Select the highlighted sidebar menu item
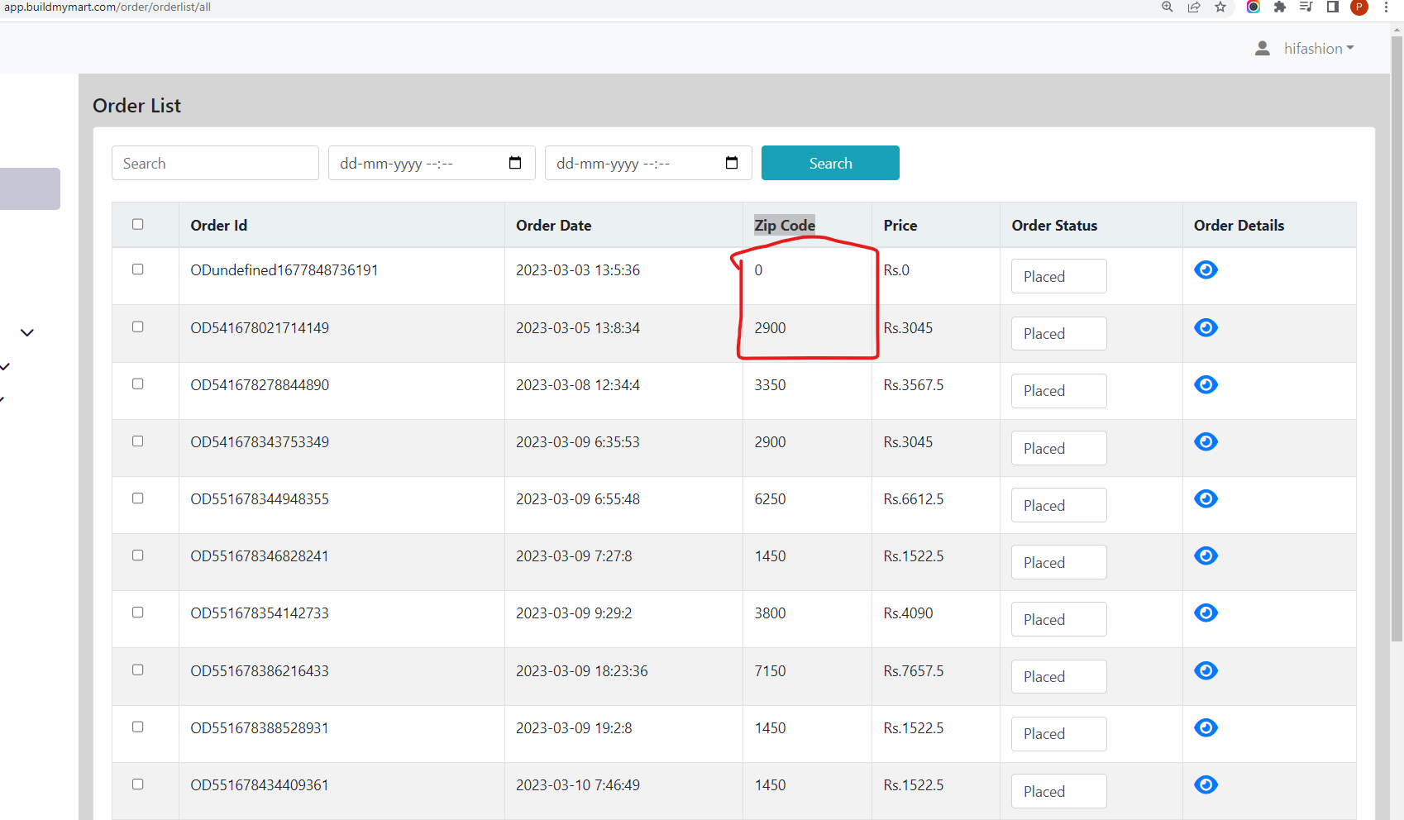 coord(30,188)
